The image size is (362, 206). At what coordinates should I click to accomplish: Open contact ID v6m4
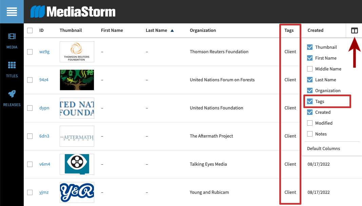coord(44,164)
